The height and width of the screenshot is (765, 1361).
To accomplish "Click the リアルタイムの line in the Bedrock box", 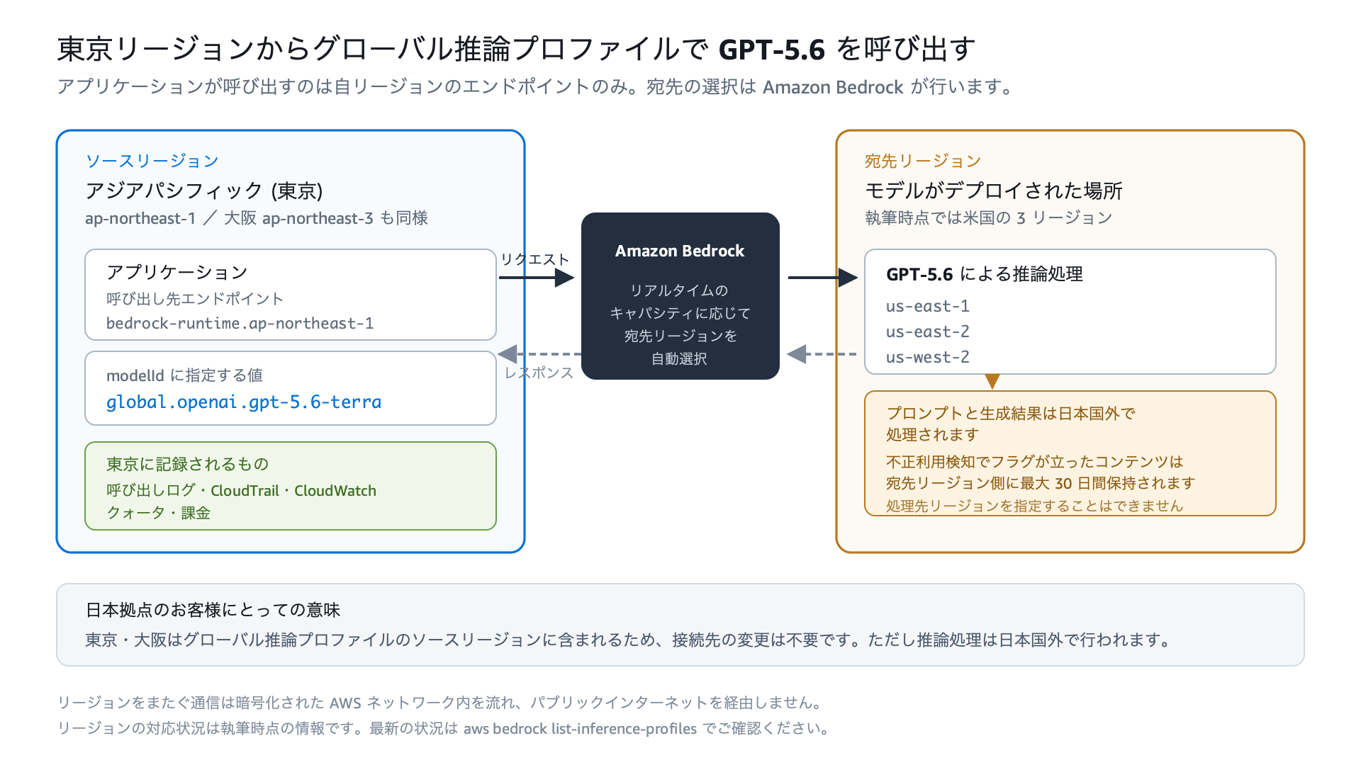I will click(x=680, y=290).
